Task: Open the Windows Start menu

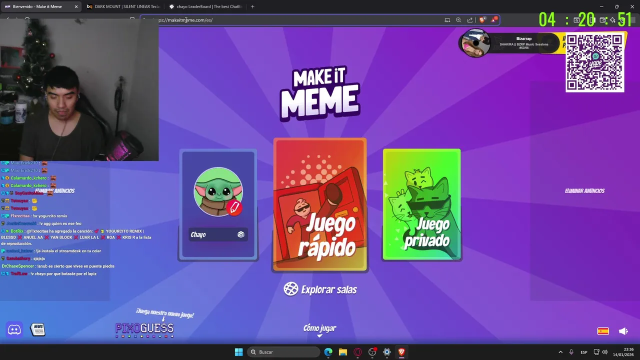Action: click(x=238, y=352)
